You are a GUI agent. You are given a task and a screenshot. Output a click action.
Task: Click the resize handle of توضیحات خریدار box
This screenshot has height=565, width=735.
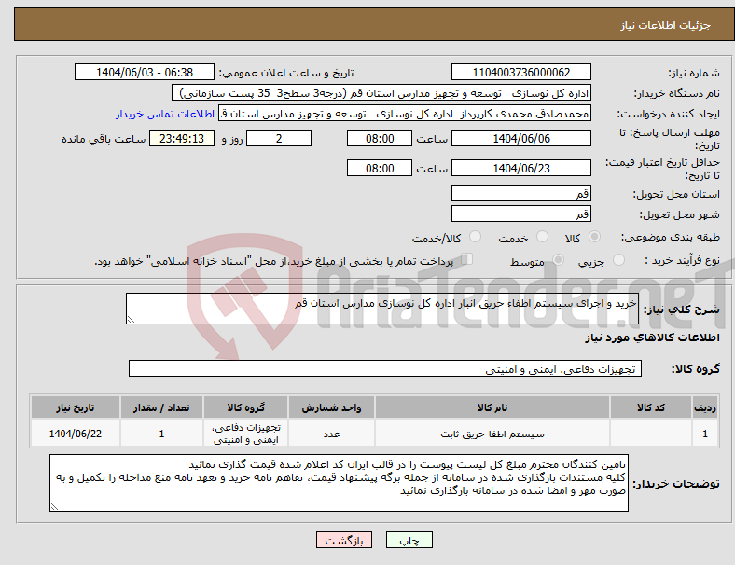pyautogui.click(x=54, y=507)
